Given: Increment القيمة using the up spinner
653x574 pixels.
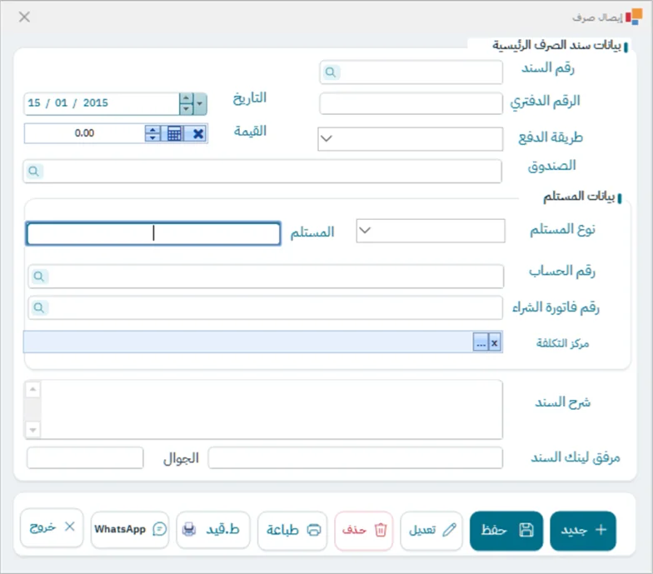Looking at the screenshot, I should pos(152,130).
